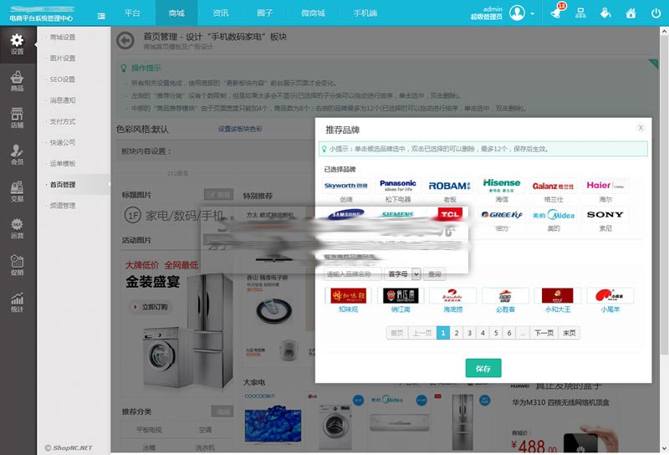Screen dimensions: 669x455
Task: Open SEO设置 in the submenu
Action: tap(62, 79)
